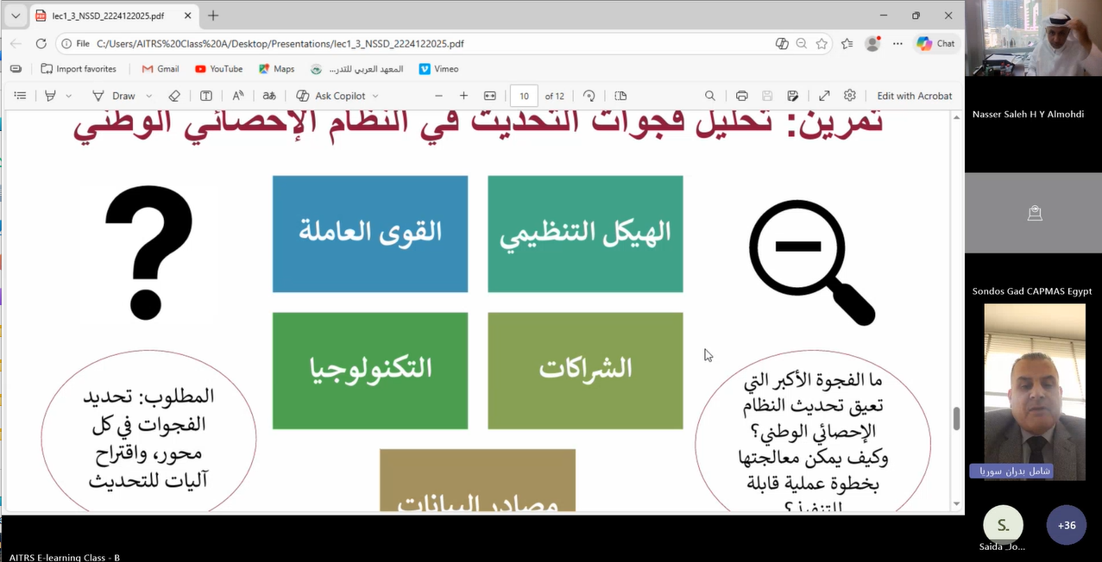This screenshot has height=562, width=1102.
Task: Open the PDF table of contents
Action: 21,96
